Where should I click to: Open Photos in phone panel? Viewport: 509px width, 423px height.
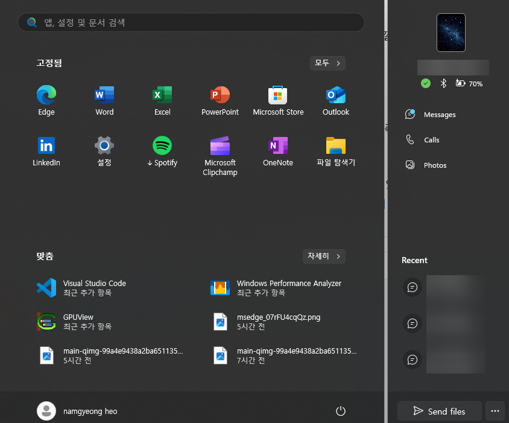click(x=426, y=165)
